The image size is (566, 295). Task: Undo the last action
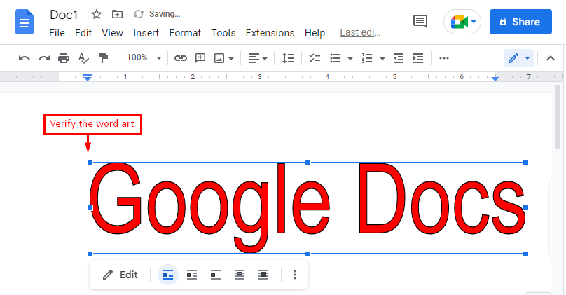point(25,58)
